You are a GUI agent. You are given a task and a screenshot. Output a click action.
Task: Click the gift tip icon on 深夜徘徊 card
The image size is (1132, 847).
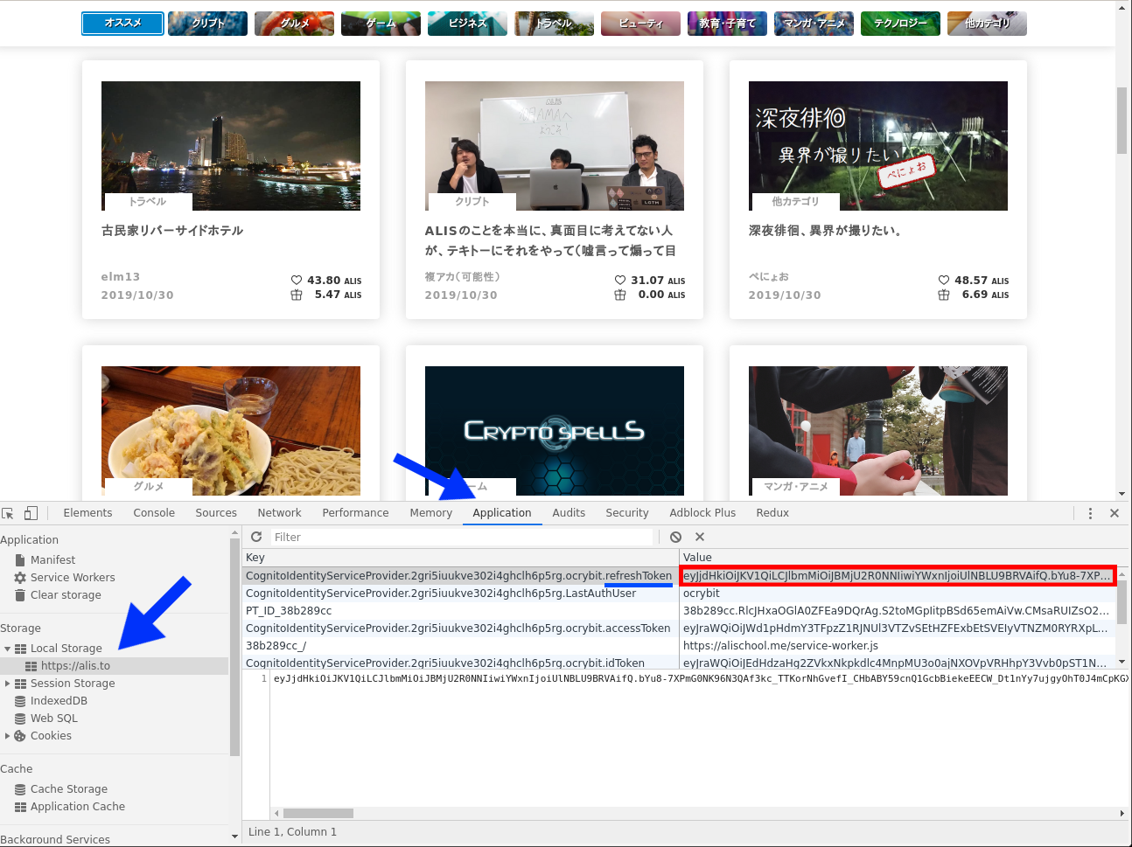(x=943, y=295)
